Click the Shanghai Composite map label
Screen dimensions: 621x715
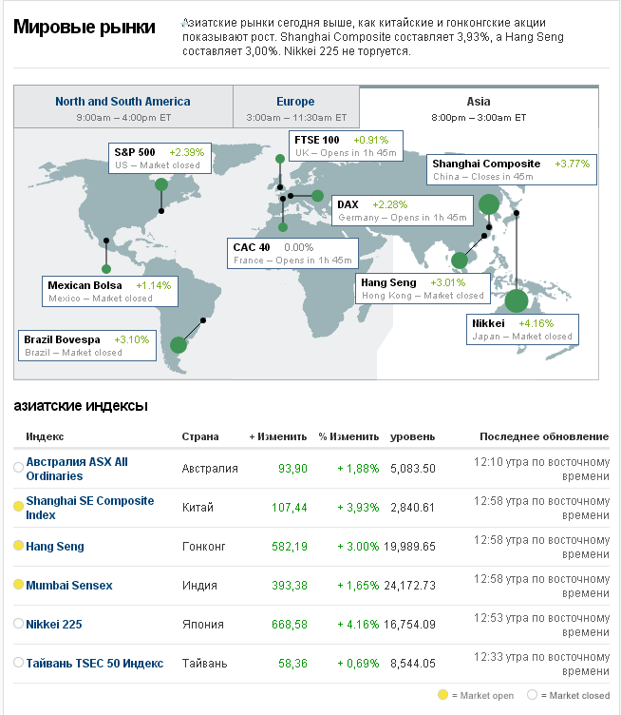click(511, 169)
